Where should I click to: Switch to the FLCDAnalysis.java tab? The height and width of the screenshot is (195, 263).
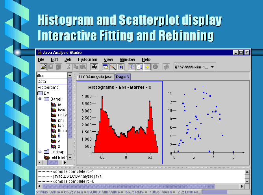(95, 77)
